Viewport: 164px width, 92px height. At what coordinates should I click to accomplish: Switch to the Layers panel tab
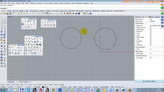[151, 17]
